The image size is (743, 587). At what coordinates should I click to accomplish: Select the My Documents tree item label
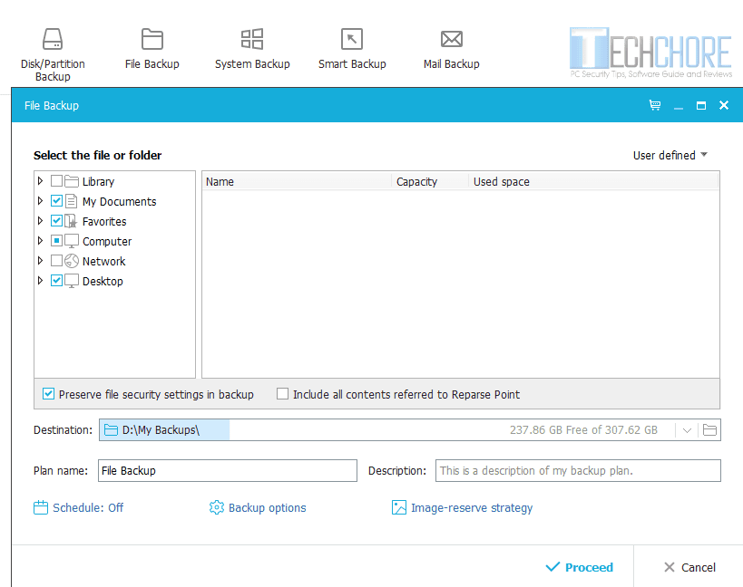(x=120, y=201)
